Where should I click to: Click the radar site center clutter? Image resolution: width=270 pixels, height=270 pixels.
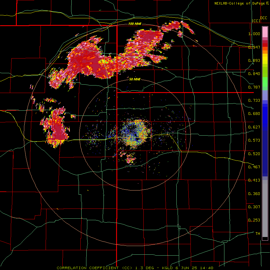pos(135,134)
